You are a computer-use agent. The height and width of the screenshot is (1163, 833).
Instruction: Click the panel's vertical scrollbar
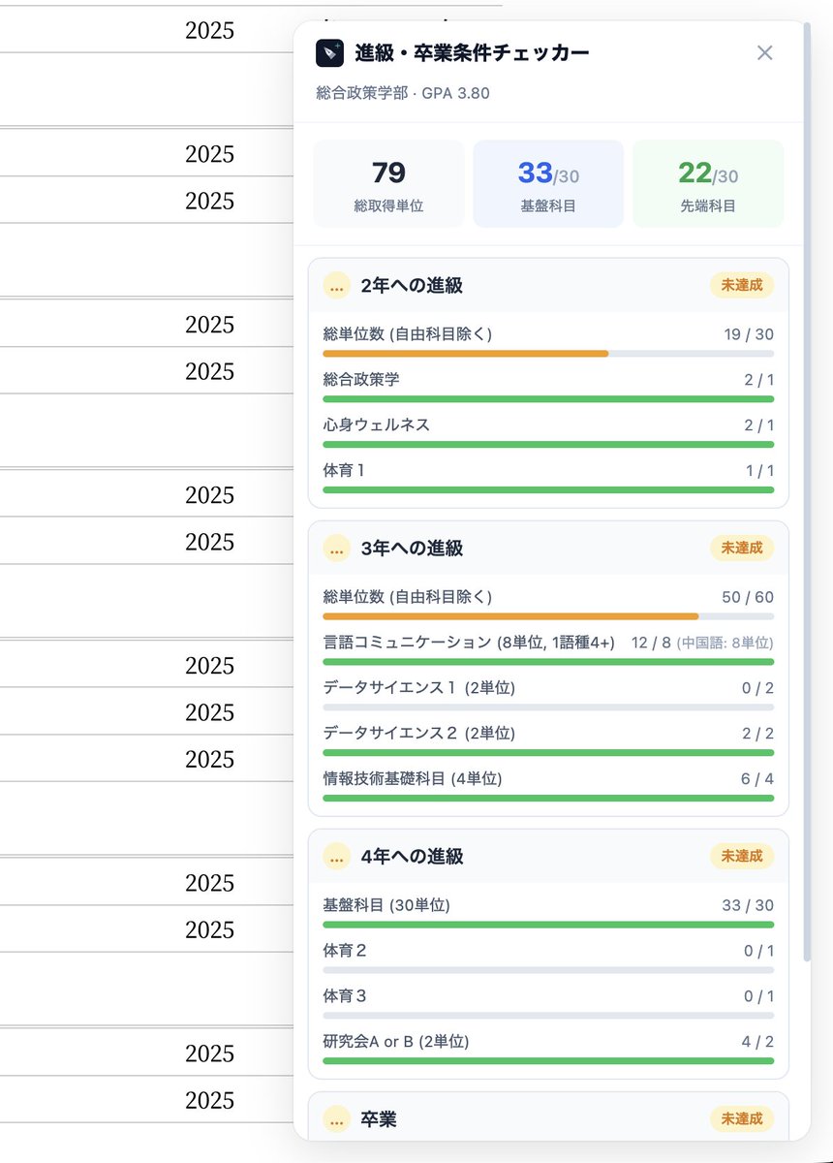[x=807, y=492]
